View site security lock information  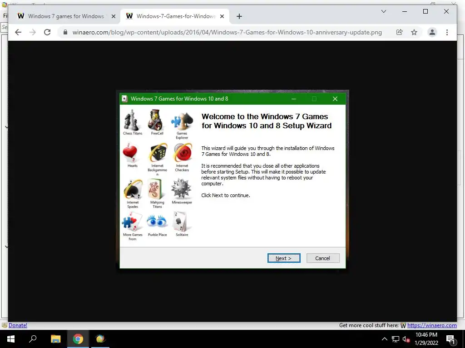point(65,32)
